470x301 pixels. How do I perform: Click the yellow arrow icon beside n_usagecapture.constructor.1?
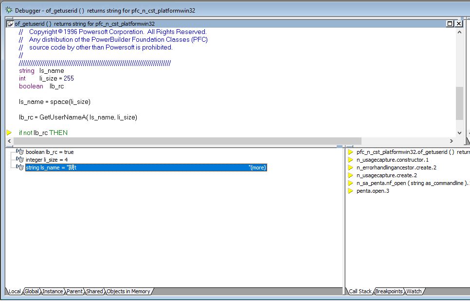click(x=350, y=160)
